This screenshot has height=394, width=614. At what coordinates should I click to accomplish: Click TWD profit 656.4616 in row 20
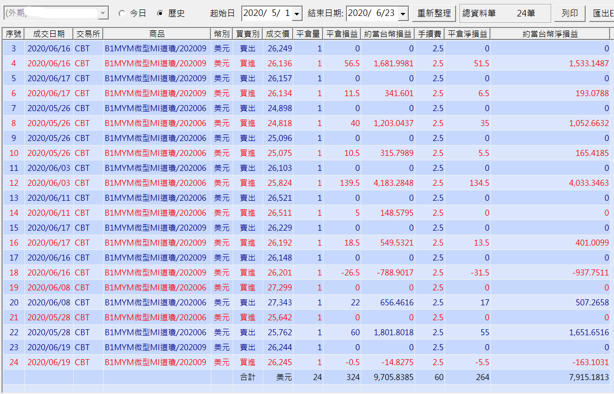pos(396,302)
